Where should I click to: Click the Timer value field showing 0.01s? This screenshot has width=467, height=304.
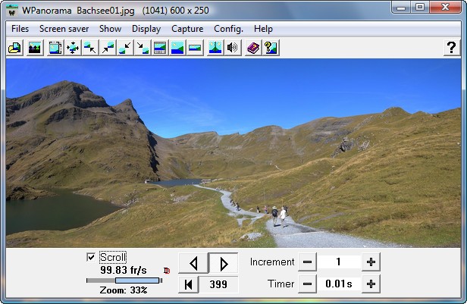pos(339,284)
